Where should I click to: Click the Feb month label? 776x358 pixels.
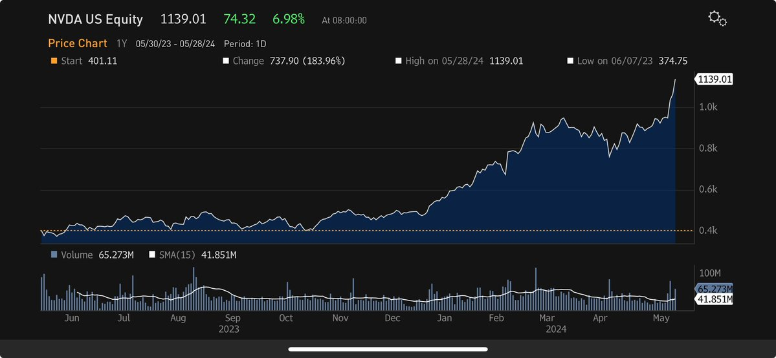496,319
